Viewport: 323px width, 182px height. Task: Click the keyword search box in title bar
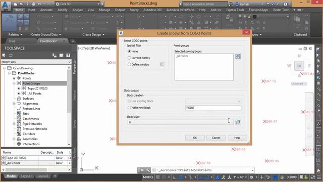tap(205, 4)
